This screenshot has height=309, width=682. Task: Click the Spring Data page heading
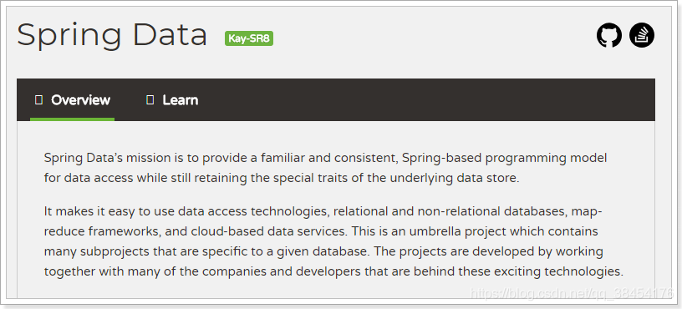click(112, 35)
